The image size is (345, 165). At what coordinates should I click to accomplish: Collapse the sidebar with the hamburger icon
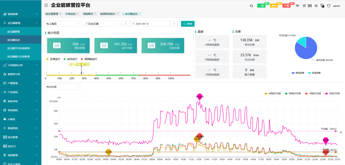point(46,5)
